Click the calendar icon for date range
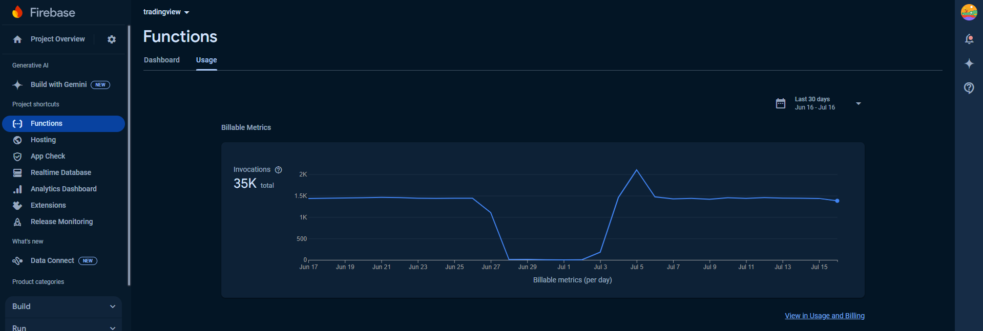The width and height of the screenshot is (983, 331). pos(780,103)
